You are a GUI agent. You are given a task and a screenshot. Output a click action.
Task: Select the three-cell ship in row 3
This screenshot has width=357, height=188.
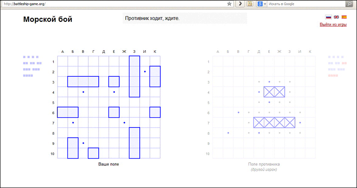pyautogui.click(x=83, y=82)
